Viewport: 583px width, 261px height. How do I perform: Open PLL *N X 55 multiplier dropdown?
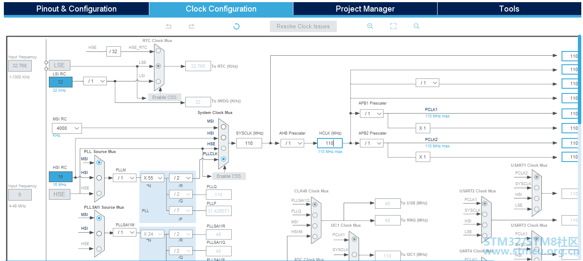pyautogui.click(x=153, y=178)
